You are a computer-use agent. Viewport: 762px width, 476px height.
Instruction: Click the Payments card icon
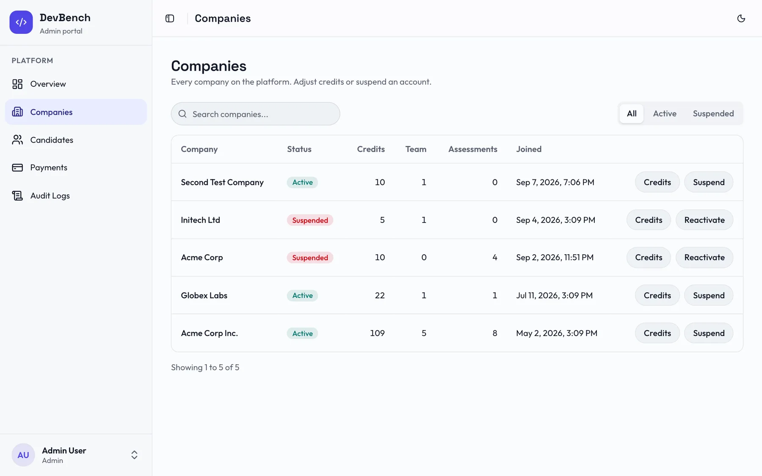coord(17,168)
